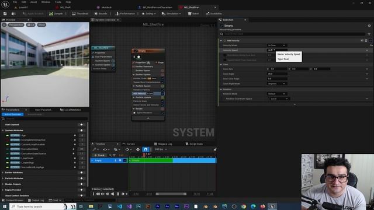Click the timeline horizontal range scrollbar
Screen dimensions: 374x210
coord(171,194)
